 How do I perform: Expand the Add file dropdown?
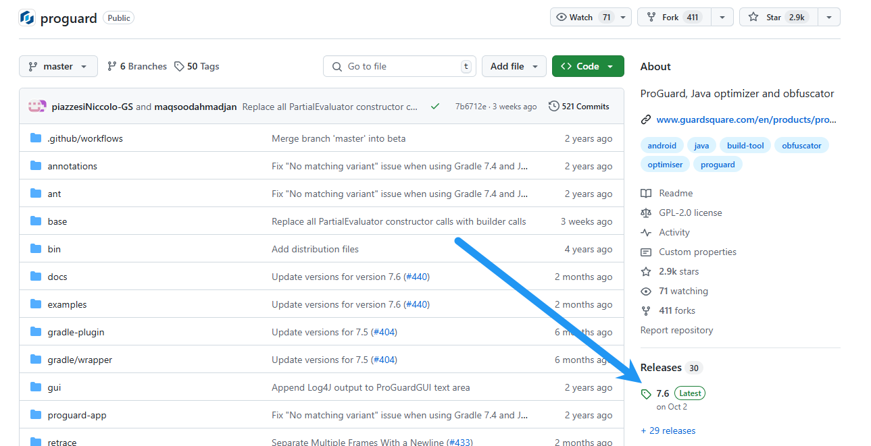[x=514, y=66]
